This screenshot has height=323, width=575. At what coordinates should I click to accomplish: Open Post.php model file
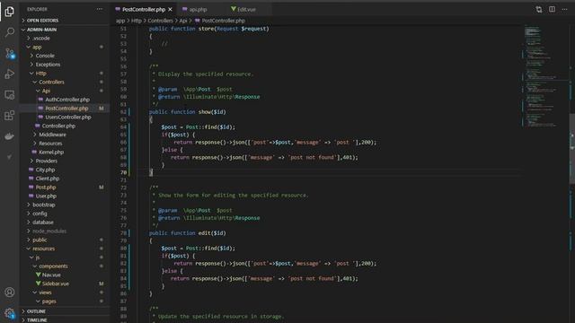point(46,188)
